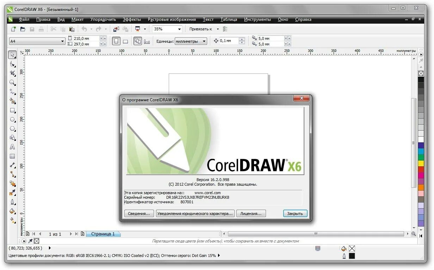Open Уведомления юридического характера... notices
The width and height of the screenshot is (434, 270).
(x=195, y=214)
